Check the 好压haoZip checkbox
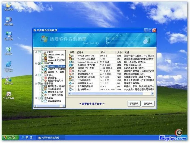190x143 pixels. click(x=43, y=58)
